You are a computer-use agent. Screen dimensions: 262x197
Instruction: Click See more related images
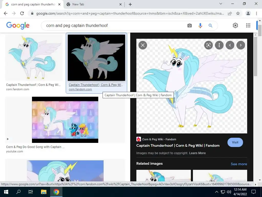point(239,164)
